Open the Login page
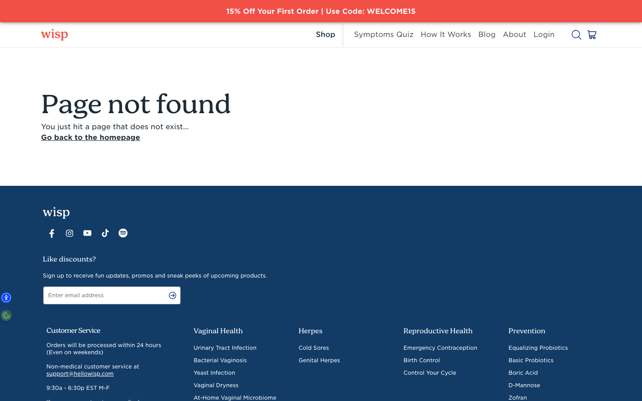Image resolution: width=642 pixels, height=401 pixels. (543, 35)
